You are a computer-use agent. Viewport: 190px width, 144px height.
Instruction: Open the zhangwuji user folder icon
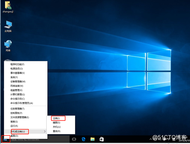coord(8,7)
